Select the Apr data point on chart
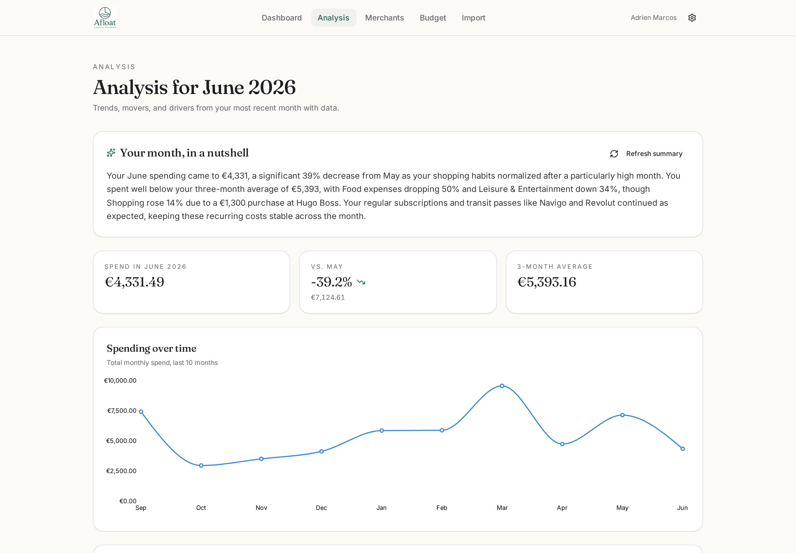Viewport: 796px width, 553px height. click(x=562, y=444)
